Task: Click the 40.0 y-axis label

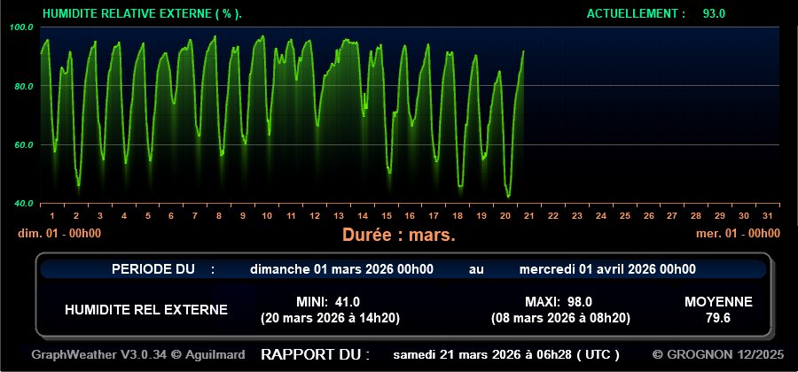Action: pyautogui.click(x=21, y=203)
